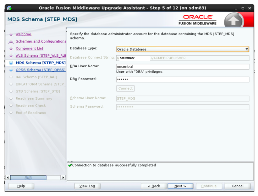Jump to the OPSS Schema step
258x196 pixels.
[41, 70]
